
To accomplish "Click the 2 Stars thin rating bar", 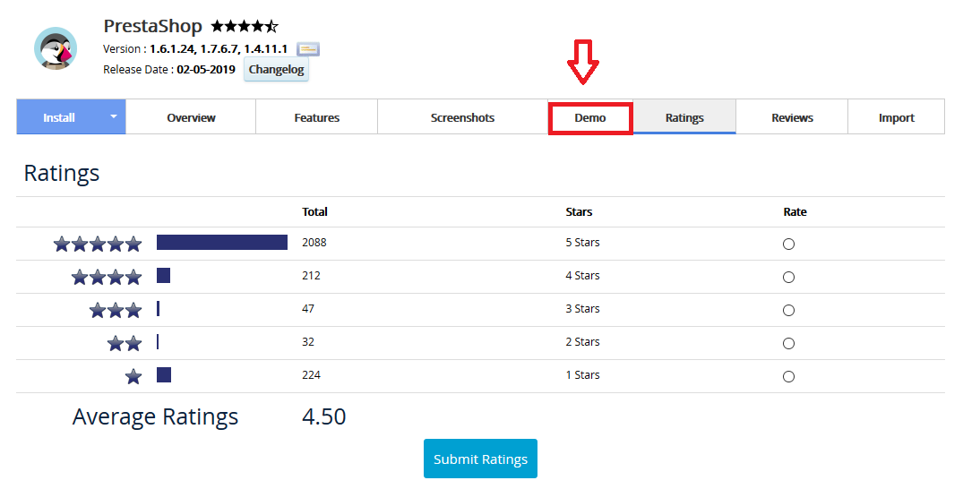I will (158, 341).
